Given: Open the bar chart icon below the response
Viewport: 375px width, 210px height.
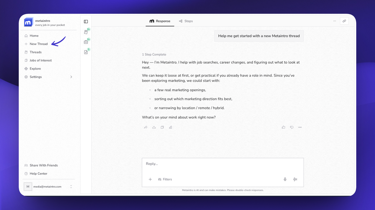Looking at the screenshot, I should click(170, 127).
